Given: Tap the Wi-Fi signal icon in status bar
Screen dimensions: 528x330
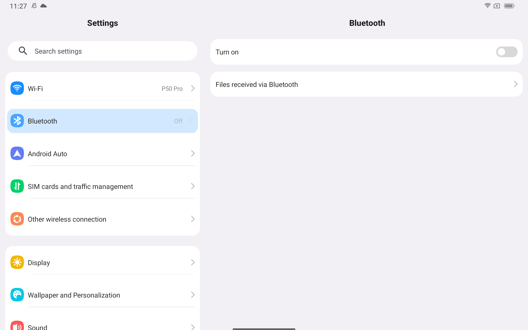Looking at the screenshot, I should (487, 6).
